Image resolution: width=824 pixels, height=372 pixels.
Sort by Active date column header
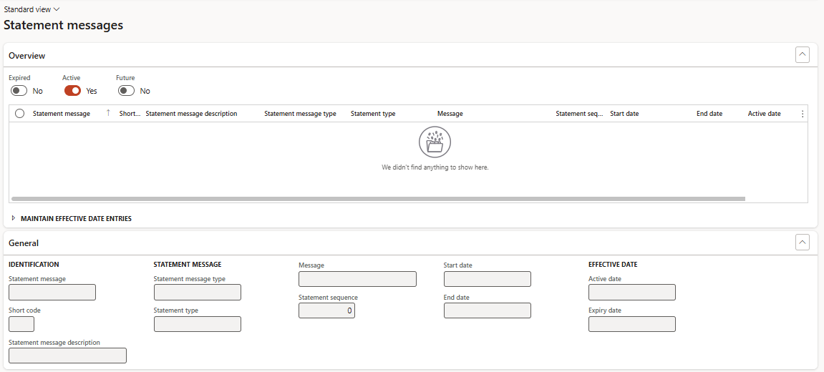click(764, 114)
